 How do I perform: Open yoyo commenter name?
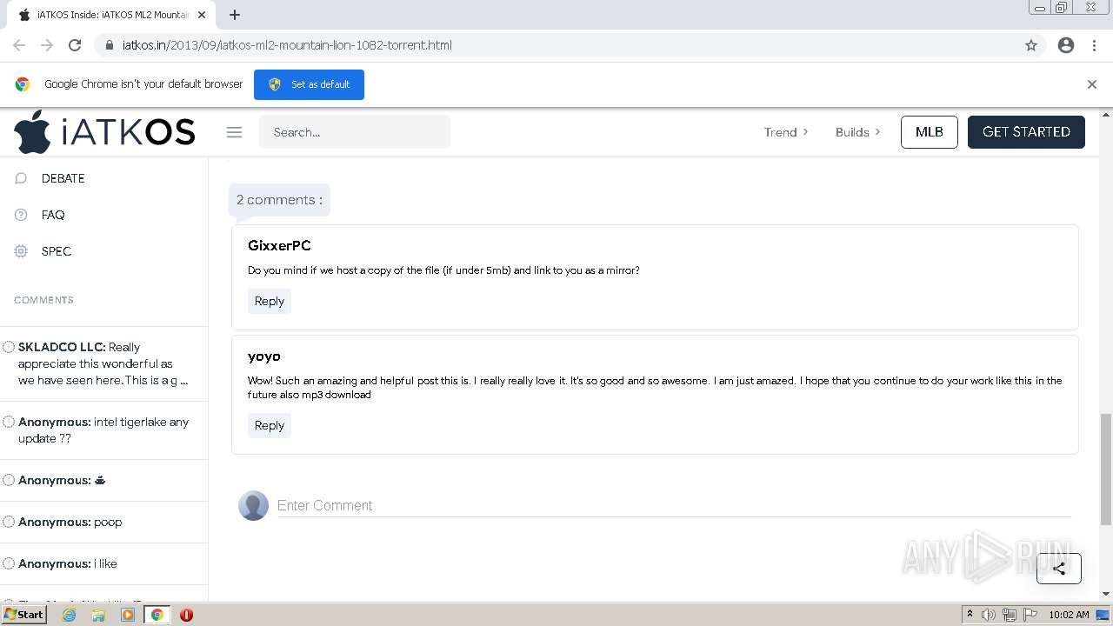(x=263, y=356)
